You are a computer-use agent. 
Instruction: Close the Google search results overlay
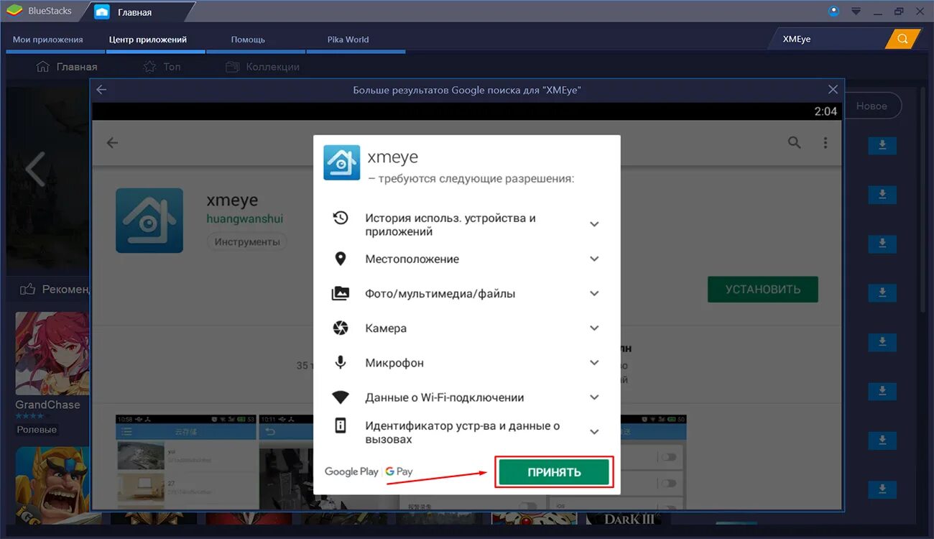coord(833,90)
